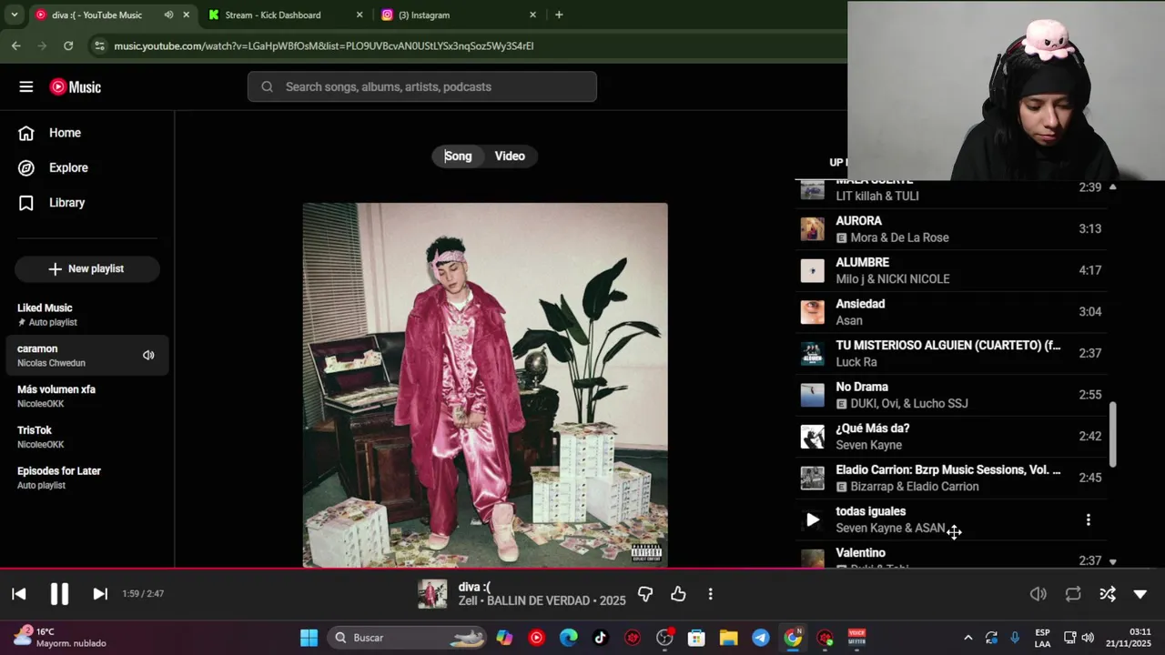Toggle repeat mode
1165x655 pixels.
point(1073,594)
